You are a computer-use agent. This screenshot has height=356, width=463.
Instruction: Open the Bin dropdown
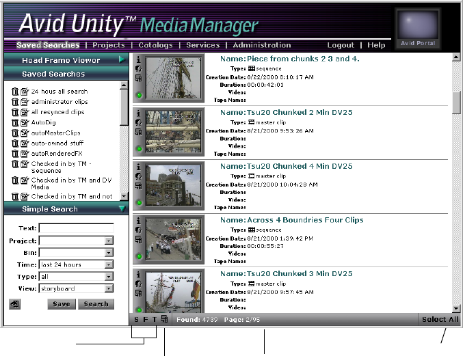pos(109,253)
